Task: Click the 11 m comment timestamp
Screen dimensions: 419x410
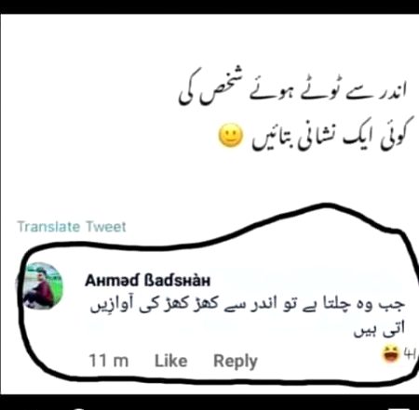Action: (109, 361)
